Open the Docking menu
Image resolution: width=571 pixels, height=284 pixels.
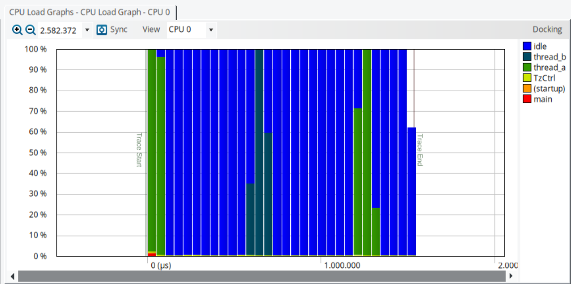click(547, 29)
